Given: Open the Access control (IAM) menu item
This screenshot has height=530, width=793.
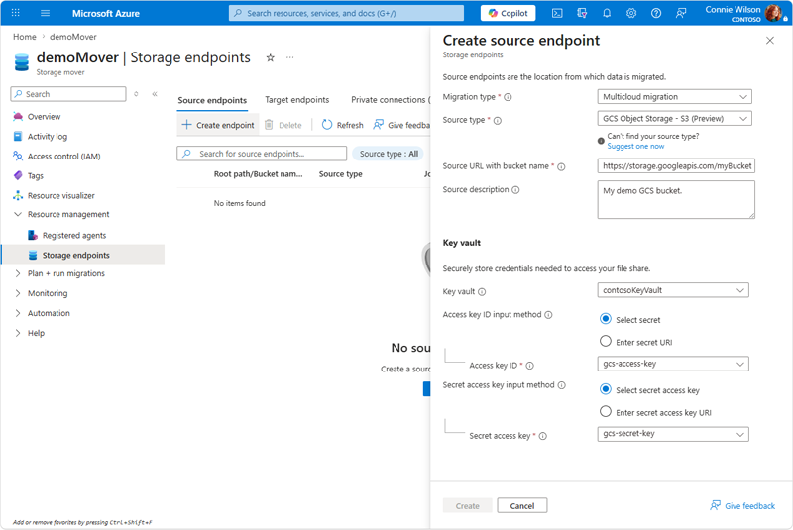Looking at the screenshot, I should click(64, 157).
